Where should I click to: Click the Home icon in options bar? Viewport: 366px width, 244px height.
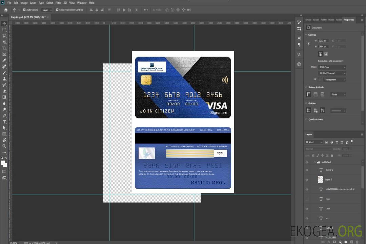pos(6,10)
